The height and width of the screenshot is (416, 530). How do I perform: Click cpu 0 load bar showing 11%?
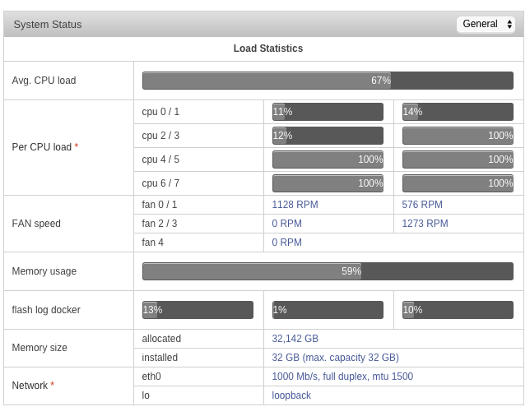(328, 112)
